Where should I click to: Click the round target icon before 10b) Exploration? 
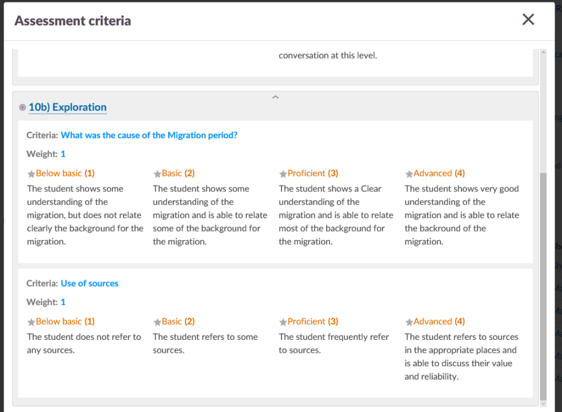[23, 108]
